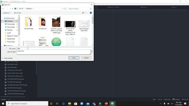The image size is (189, 106).
Task: Click the This PC breadcrumb in address bar
Action: coord(21,9)
